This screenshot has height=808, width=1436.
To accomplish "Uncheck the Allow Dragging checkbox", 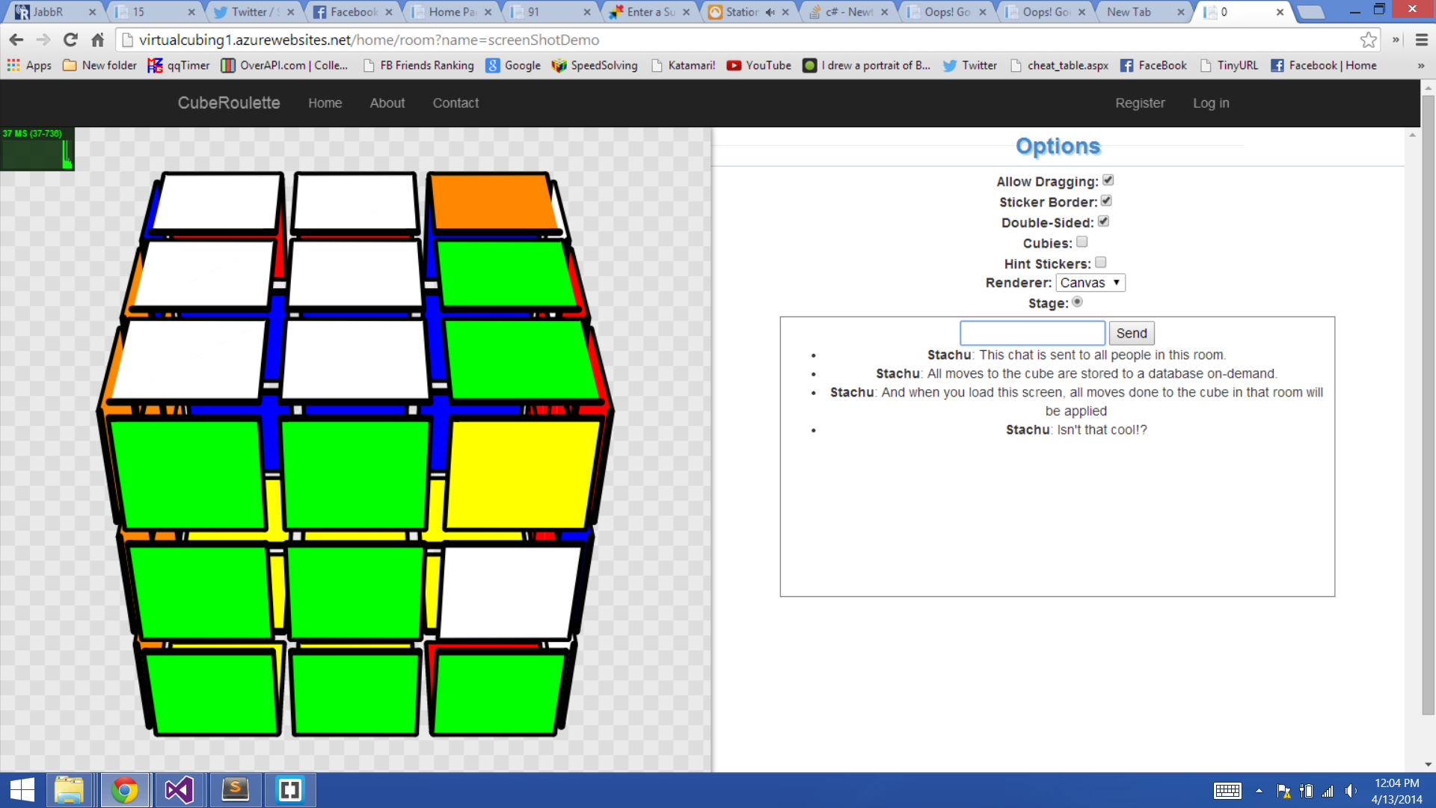I will (x=1108, y=180).
